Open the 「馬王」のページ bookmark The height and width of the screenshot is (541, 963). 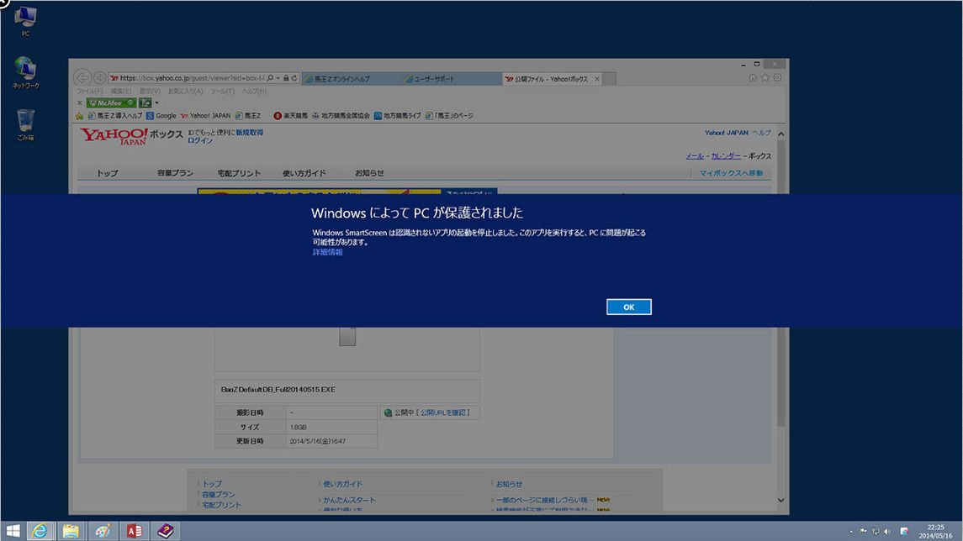click(450, 115)
